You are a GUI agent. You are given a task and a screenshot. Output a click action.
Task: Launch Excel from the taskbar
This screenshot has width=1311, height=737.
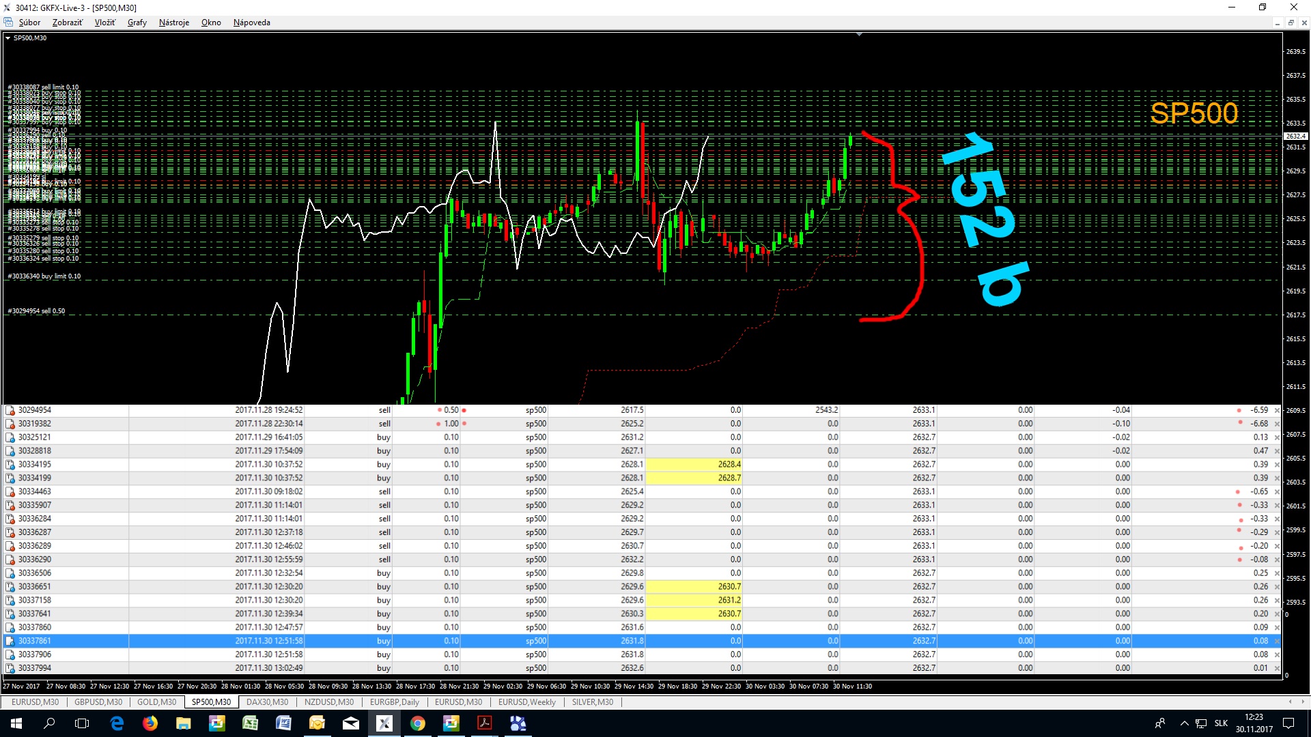pos(251,723)
